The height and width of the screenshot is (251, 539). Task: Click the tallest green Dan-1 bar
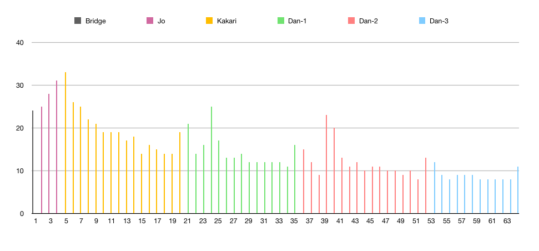211,160
